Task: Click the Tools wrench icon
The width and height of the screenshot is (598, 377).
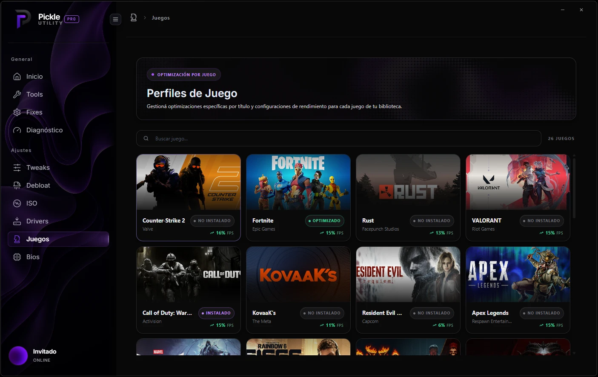Action: click(17, 94)
